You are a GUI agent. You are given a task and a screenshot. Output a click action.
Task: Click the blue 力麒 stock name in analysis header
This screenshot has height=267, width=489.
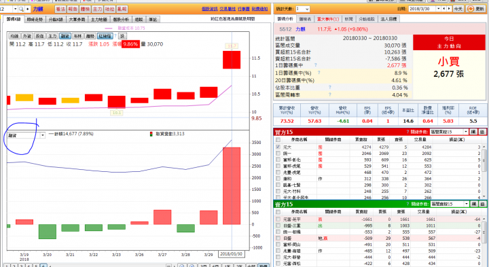point(300,29)
